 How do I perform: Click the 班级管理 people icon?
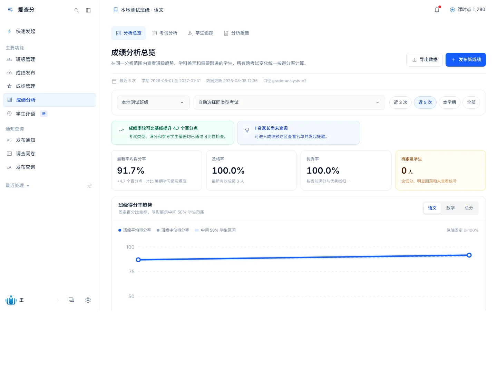click(9, 59)
